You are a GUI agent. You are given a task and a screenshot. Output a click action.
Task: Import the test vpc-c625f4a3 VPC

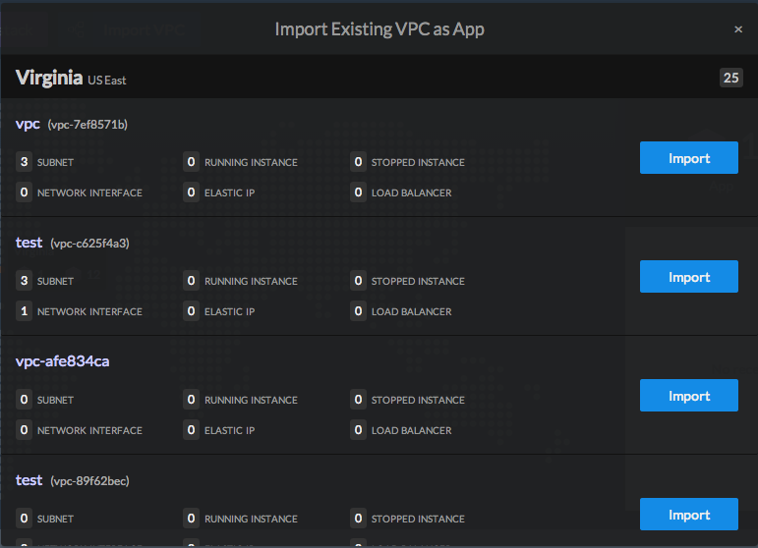[x=689, y=277]
